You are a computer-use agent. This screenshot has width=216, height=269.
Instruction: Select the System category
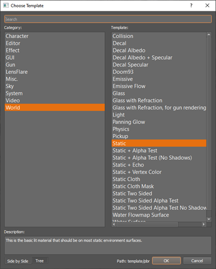click(55, 93)
